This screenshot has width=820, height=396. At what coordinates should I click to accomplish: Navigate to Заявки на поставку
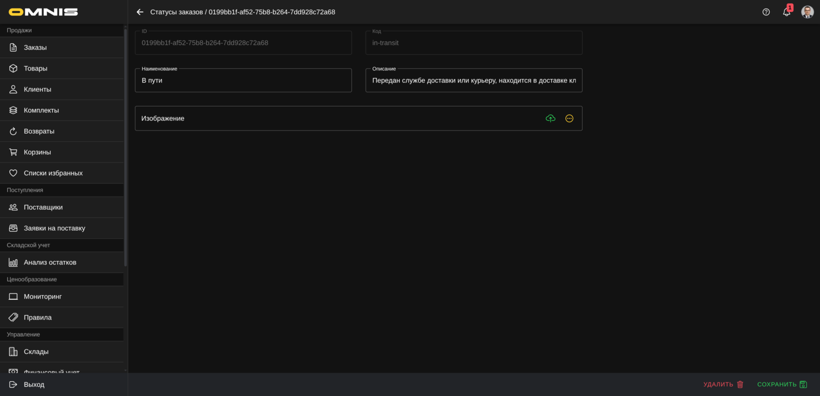[54, 228]
